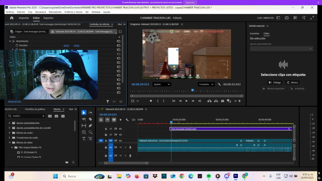The height and width of the screenshot is (181, 322).
Task: Mute audio track A1
Action: pos(120,147)
